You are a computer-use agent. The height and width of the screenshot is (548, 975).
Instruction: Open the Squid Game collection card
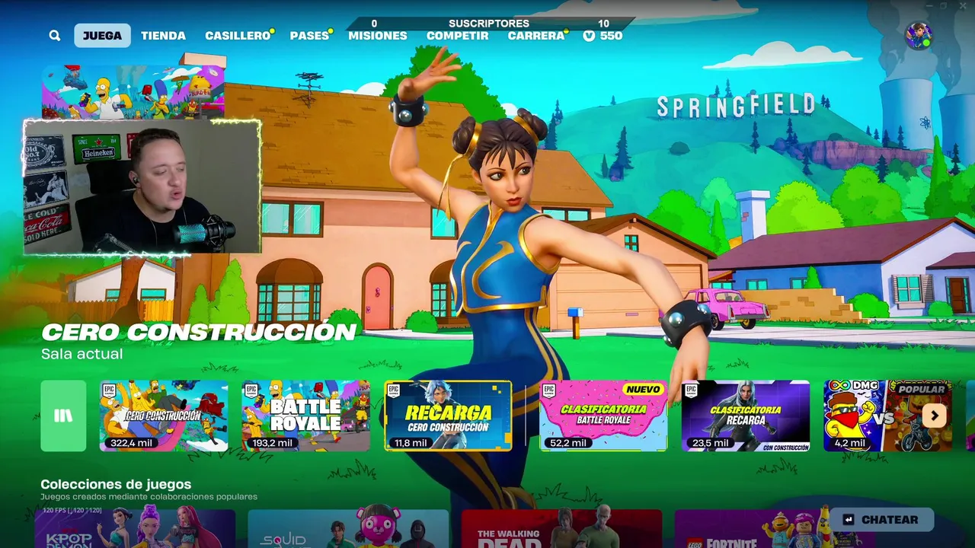pos(348,529)
